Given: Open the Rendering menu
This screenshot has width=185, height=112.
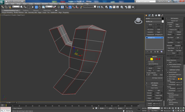Looking at the screenshot, I should pos(62,4).
